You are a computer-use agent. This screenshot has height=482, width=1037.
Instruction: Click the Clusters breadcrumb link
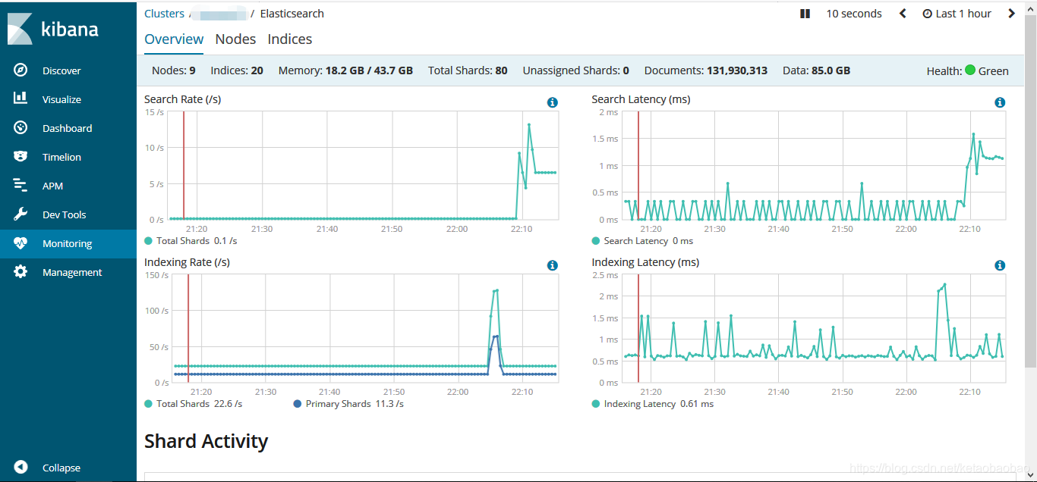coord(164,14)
